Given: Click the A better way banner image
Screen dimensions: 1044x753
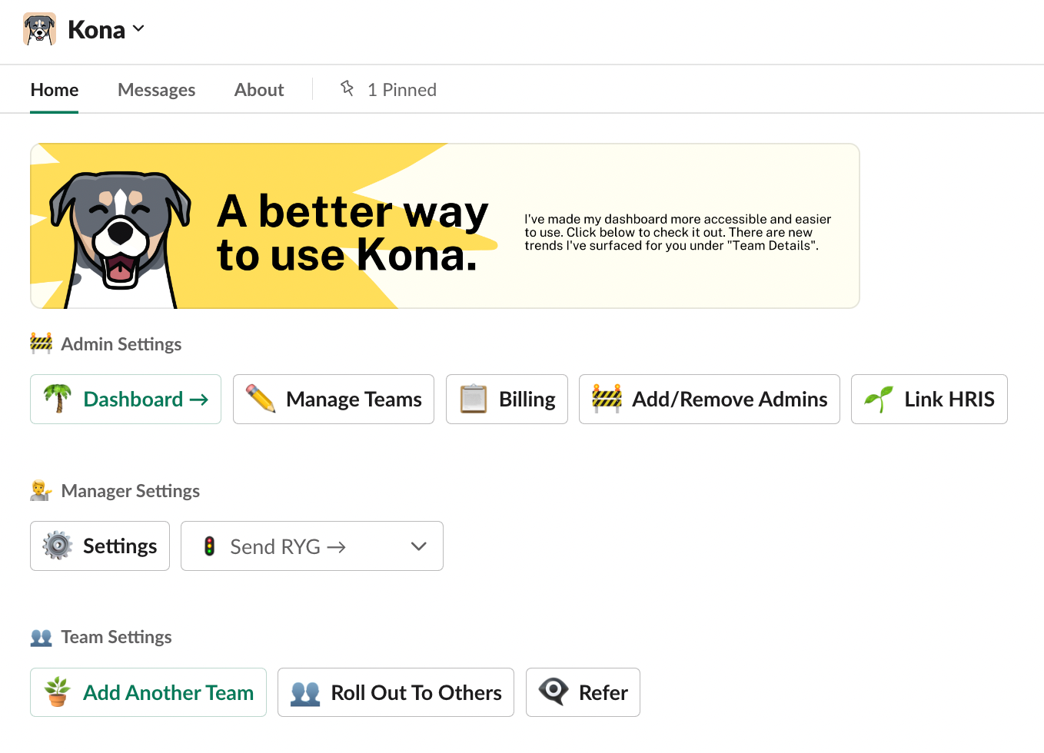Looking at the screenshot, I should [444, 226].
